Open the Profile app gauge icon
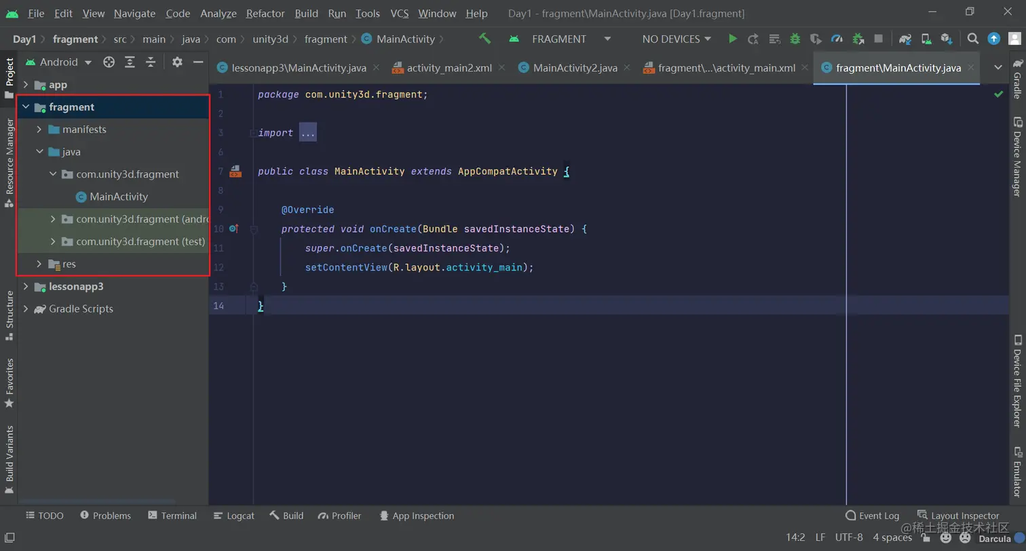This screenshot has width=1026, height=551. 837,39
